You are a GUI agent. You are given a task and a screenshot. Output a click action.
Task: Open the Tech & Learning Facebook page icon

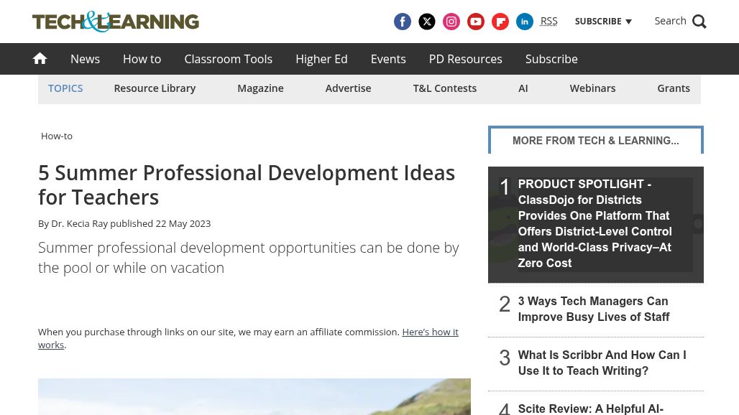402,22
